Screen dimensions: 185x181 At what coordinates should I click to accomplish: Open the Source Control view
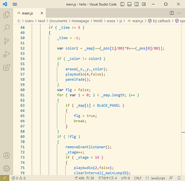(6, 41)
